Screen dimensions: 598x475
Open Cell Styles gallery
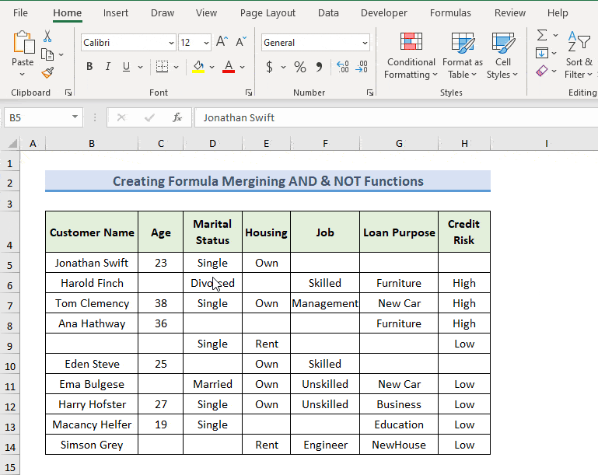point(502,56)
